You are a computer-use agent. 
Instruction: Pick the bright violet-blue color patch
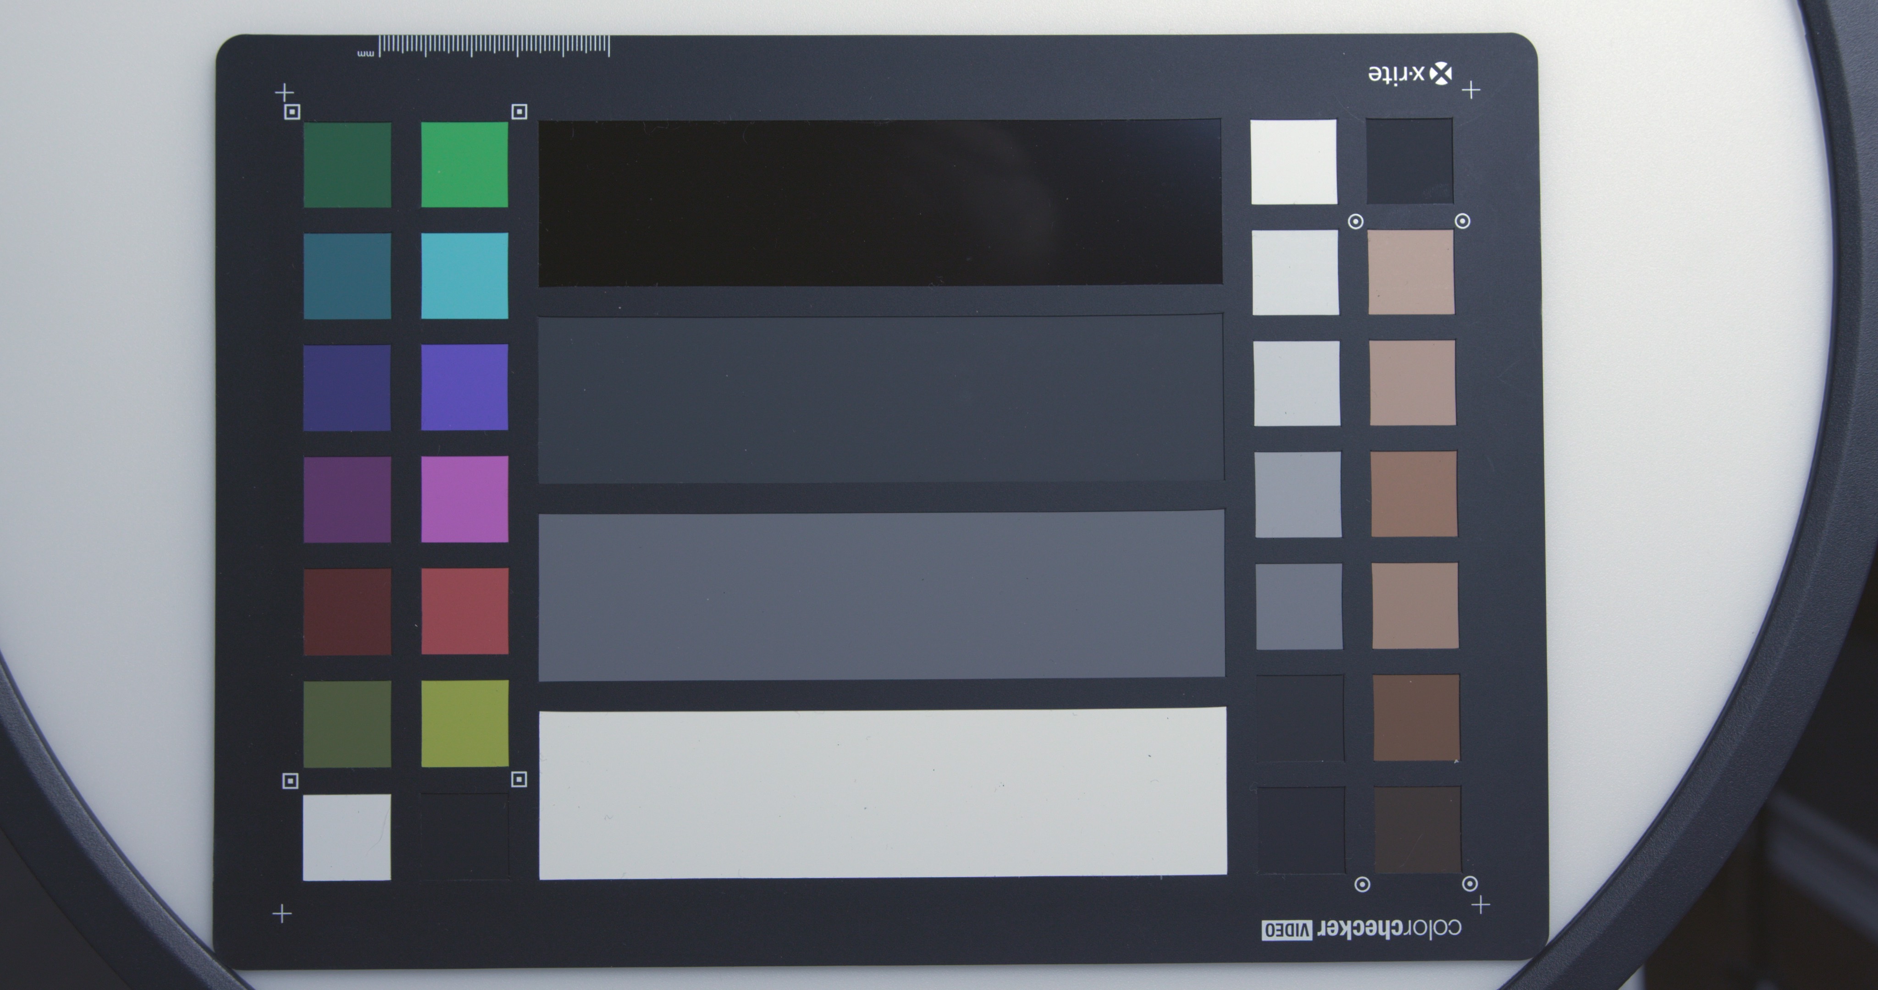(464, 387)
